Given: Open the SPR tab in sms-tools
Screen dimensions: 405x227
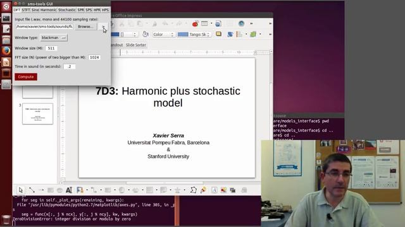Looking at the screenshot, I should [x=81, y=10].
